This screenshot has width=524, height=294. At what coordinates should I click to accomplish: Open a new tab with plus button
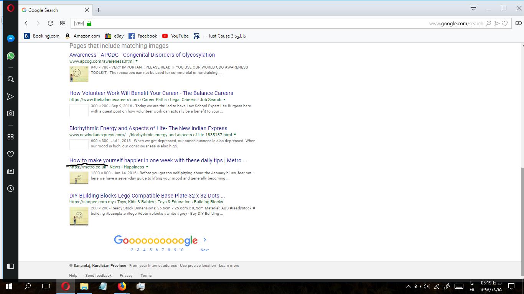click(98, 10)
